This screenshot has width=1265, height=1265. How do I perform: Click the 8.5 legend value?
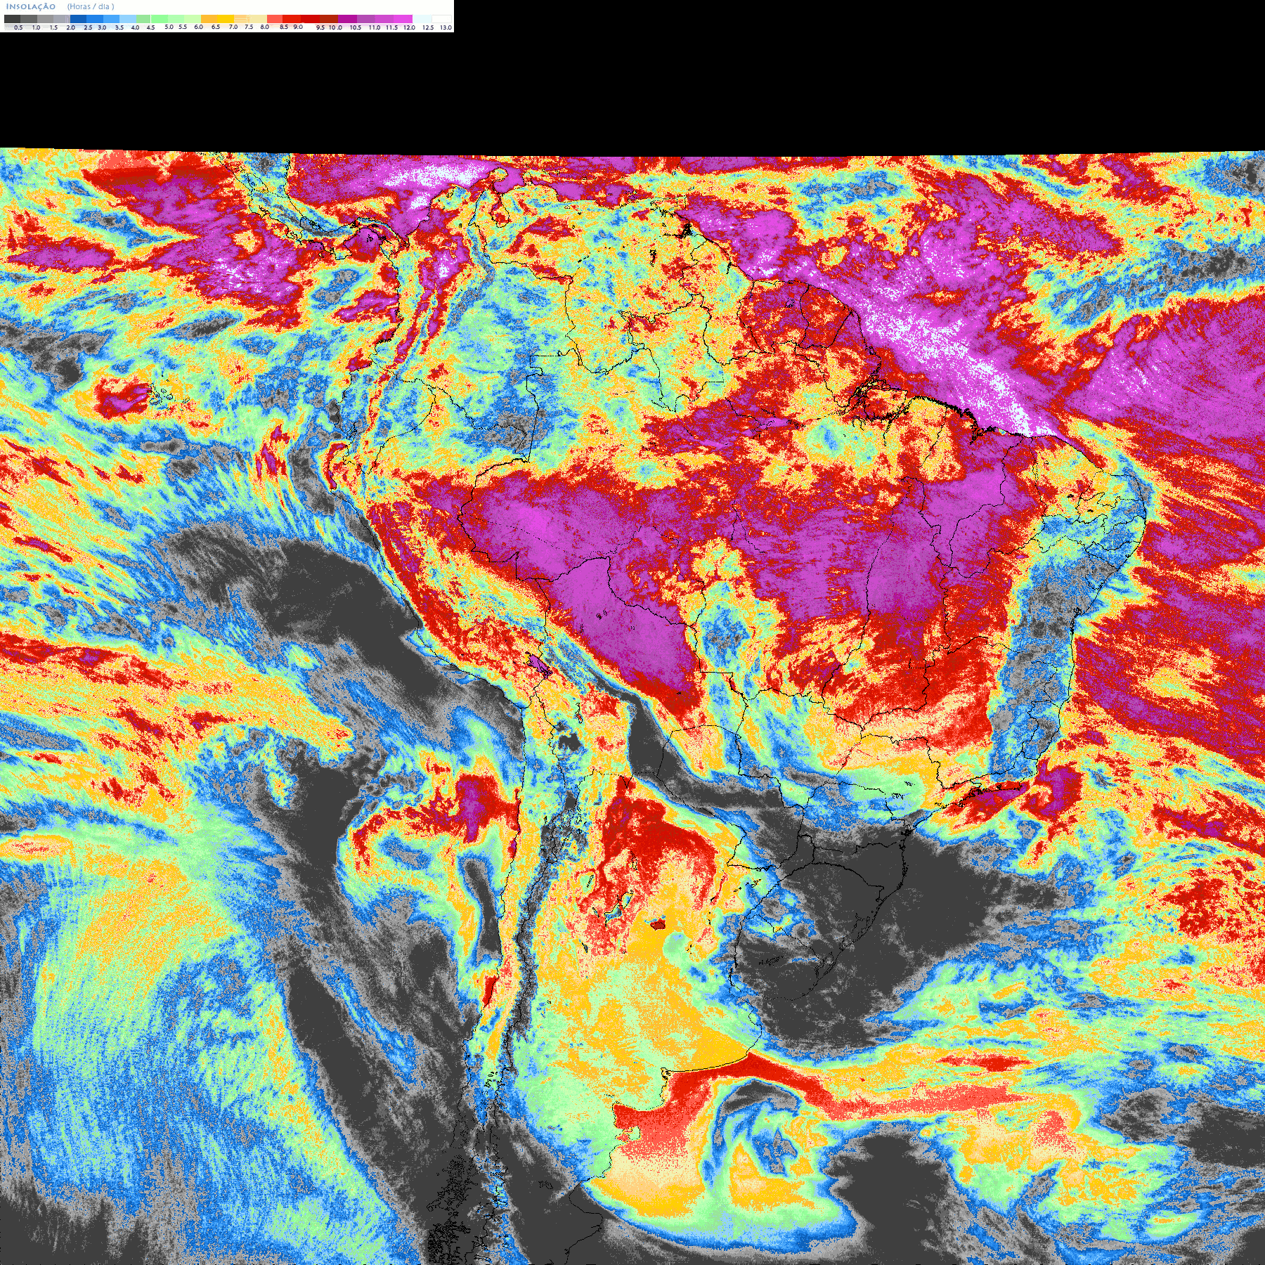[284, 27]
